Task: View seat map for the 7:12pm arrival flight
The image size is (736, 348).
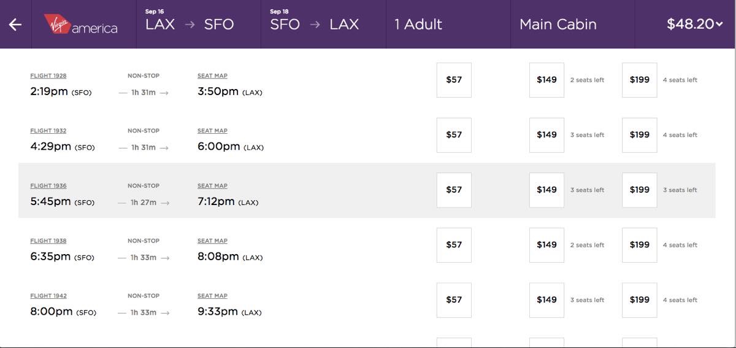Action: pyautogui.click(x=212, y=186)
